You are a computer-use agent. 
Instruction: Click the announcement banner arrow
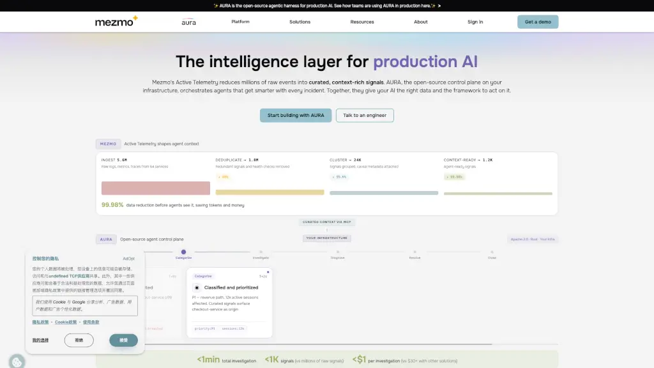point(439,6)
